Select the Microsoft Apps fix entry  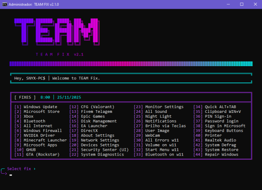(36, 145)
